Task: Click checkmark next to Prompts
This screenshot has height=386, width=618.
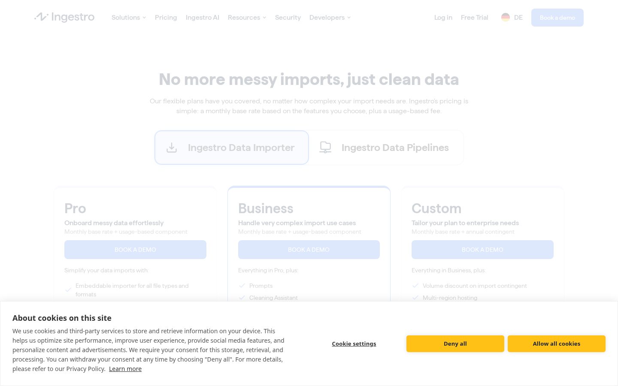Action: [x=242, y=286]
